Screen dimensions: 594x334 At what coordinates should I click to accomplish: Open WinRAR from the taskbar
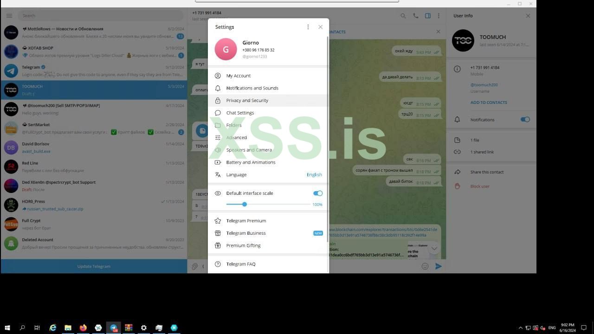pyautogui.click(x=129, y=328)
